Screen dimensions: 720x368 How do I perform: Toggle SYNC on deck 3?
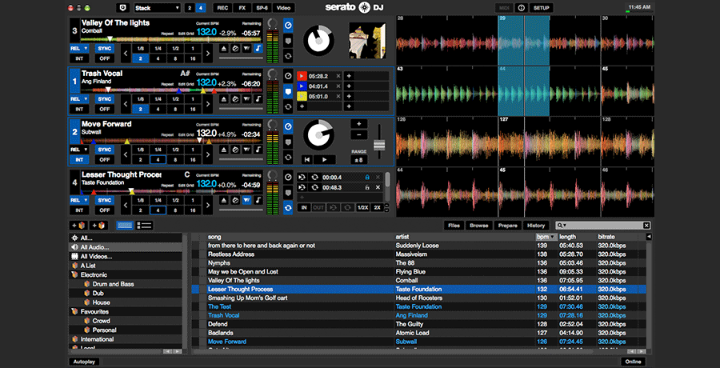pyautogui.click(x=105, y=48)
